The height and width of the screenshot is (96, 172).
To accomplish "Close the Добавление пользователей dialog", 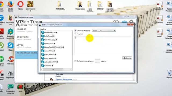I will pos(130,24).
